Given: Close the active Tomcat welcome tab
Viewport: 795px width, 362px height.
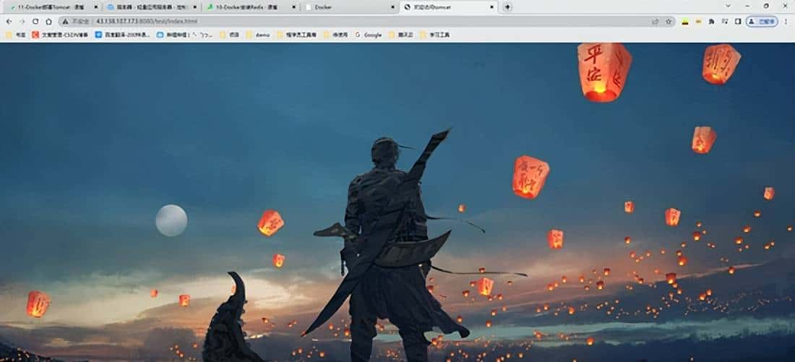Looking at the screenshot, I should [491, 7].
